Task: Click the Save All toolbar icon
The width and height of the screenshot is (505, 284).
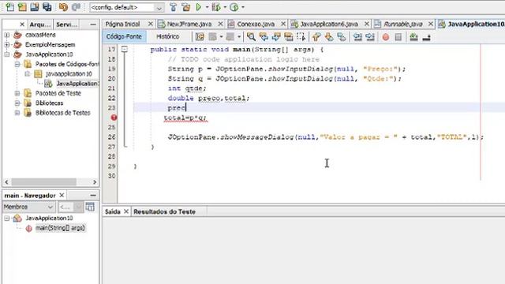Action: coord(47,7)
